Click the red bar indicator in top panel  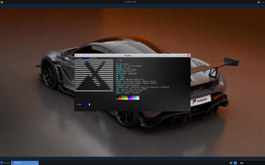point(263,2)
